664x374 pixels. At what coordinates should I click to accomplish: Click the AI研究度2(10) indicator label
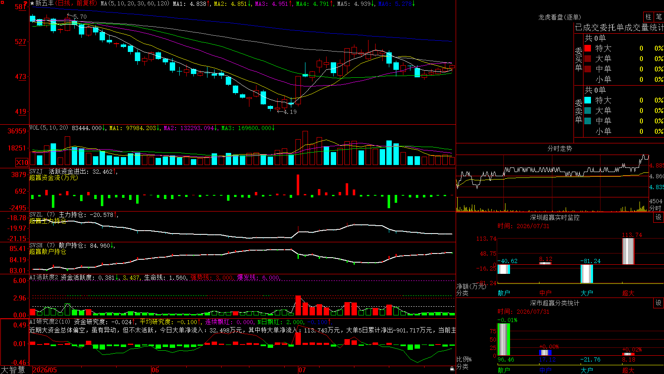tap(50, 322)
